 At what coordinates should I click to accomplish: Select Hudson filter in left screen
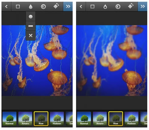[x=57, y=119]
